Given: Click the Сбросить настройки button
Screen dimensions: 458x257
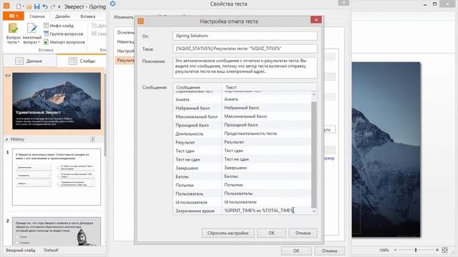Looking at the screenshot, I should [x=228, y=233].
